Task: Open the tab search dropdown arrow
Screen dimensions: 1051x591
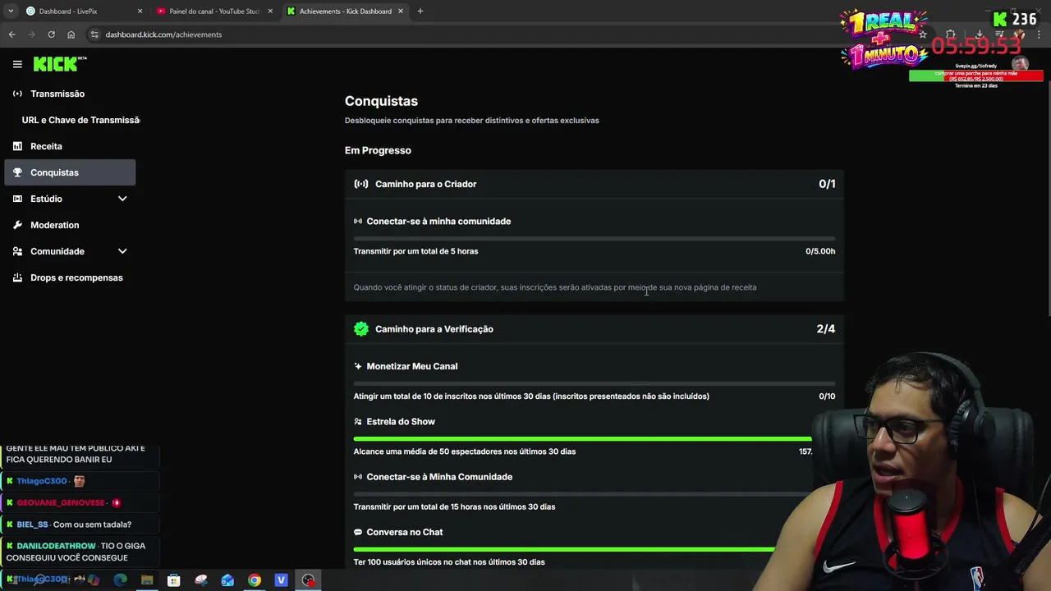Action: coord(11,11)
